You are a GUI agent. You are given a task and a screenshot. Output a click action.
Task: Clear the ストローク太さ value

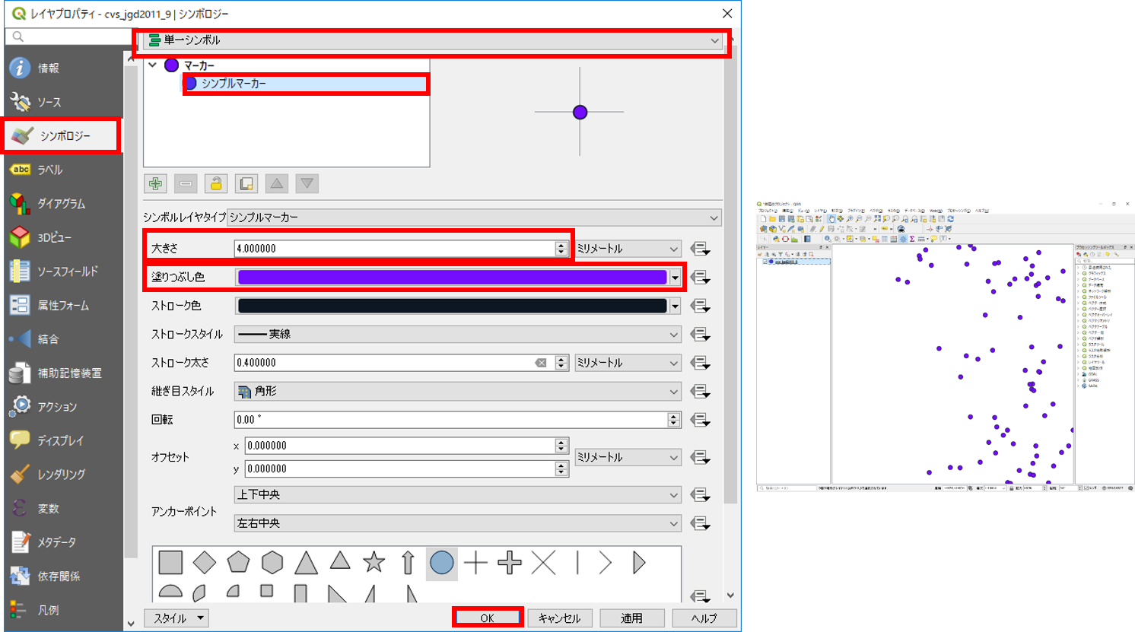(x=541, y=363)
